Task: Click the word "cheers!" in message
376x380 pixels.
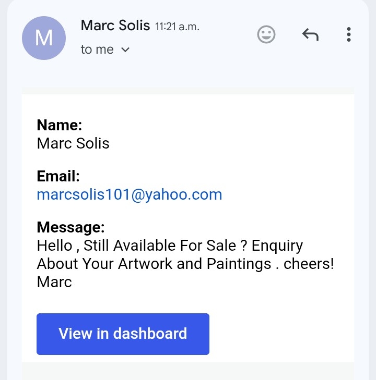Action: 309,264
